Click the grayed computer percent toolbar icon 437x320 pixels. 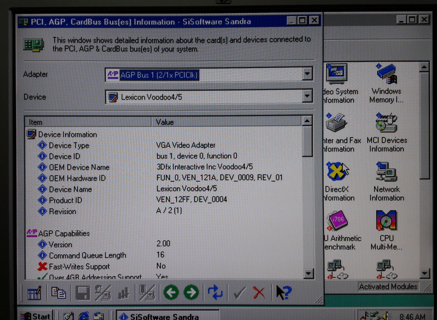(103, 293)
